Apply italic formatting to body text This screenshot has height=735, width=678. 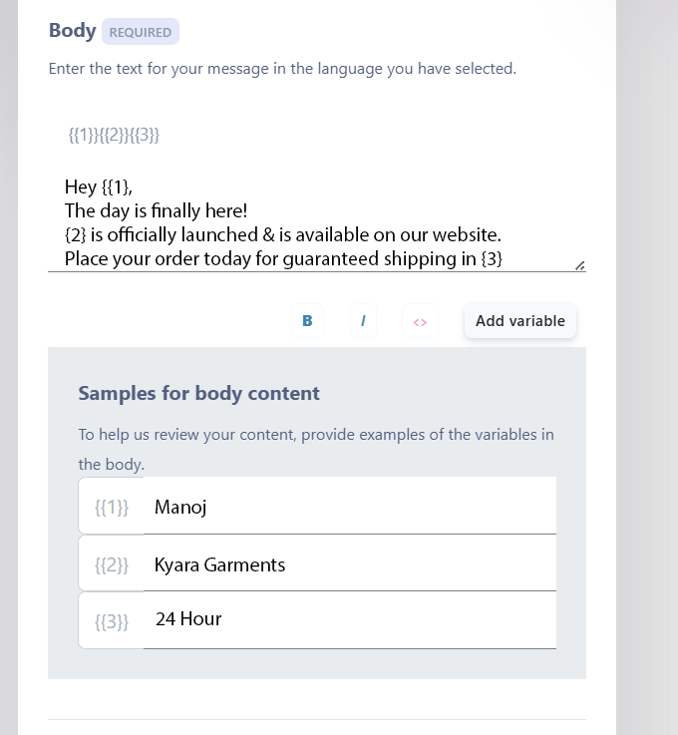[x=363, y=321]
